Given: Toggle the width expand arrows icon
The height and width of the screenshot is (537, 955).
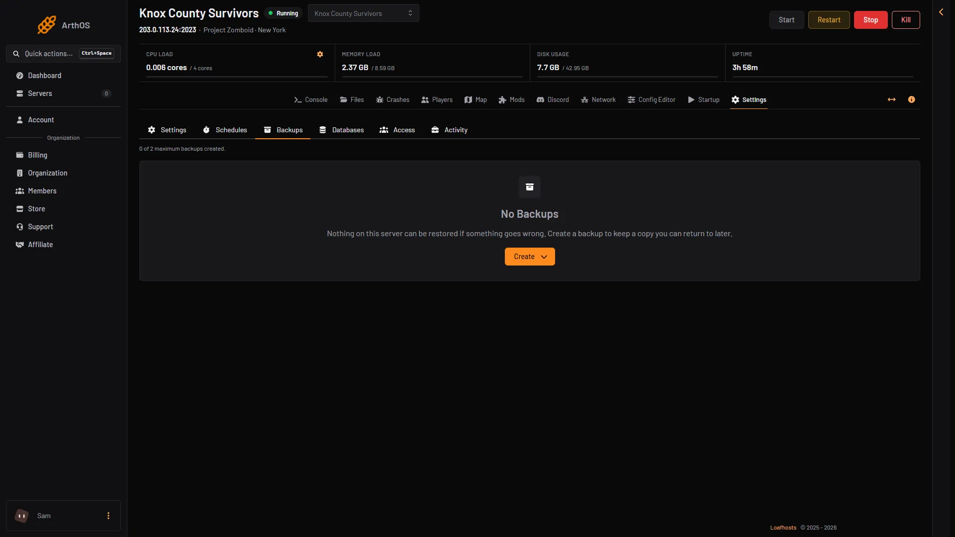Looking at the screenshot, I should [x=892, y=99].
